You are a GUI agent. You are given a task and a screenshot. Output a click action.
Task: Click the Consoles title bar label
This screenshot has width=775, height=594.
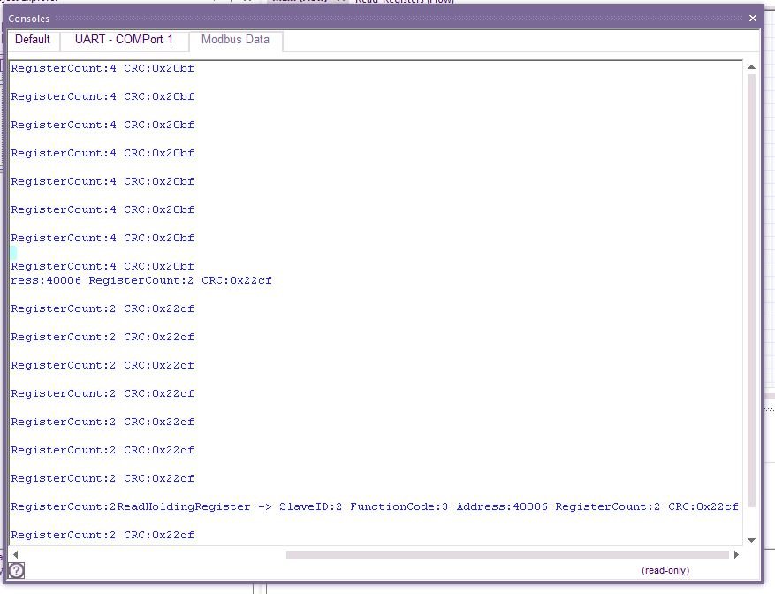(28, 19)
